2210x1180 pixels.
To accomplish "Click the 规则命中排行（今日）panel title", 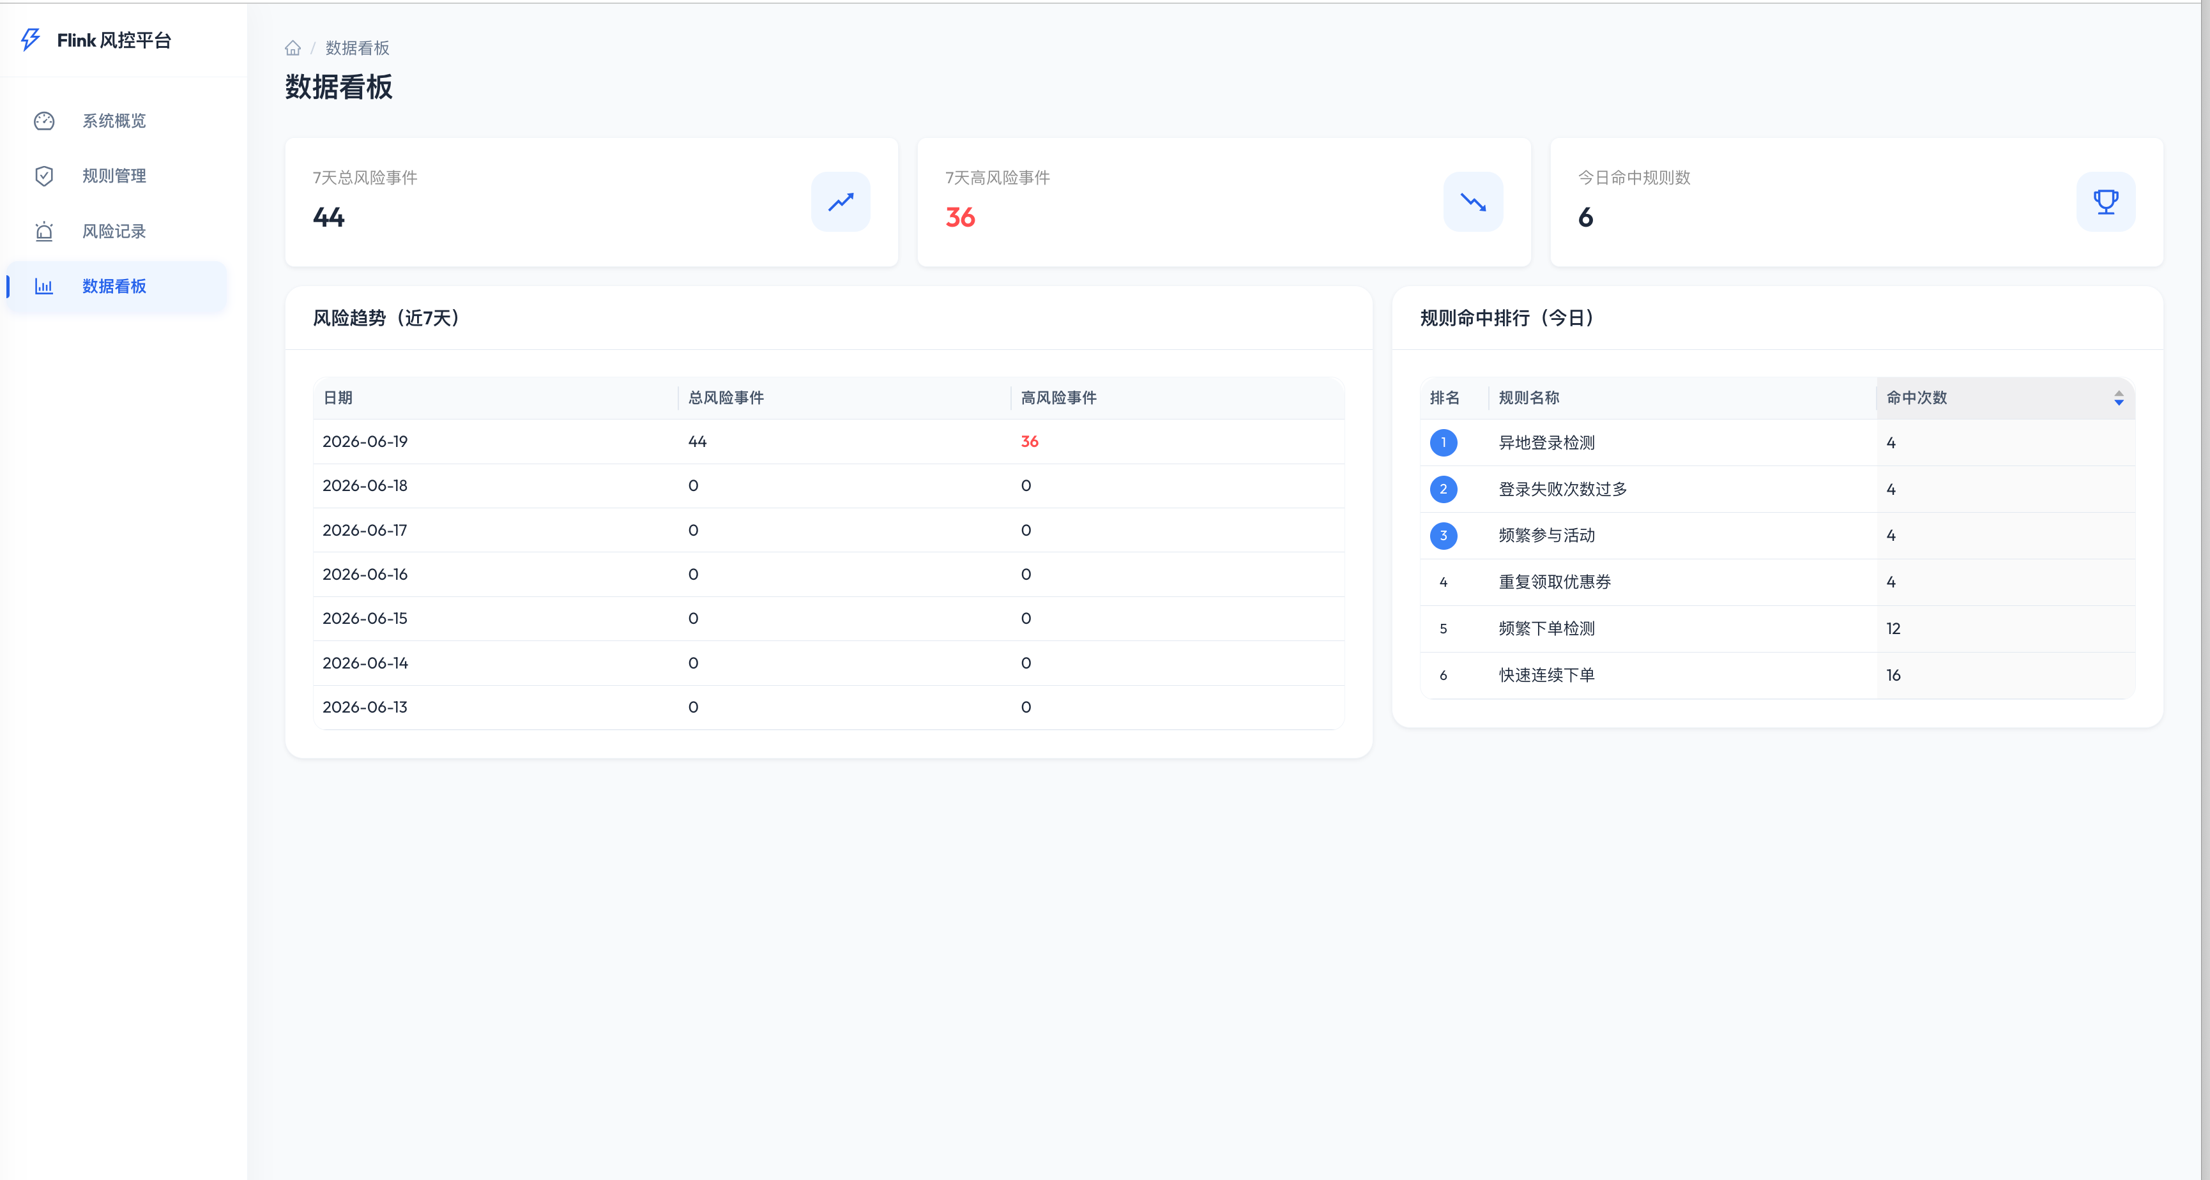I will pyautogui.click(x=1507, y=318).
